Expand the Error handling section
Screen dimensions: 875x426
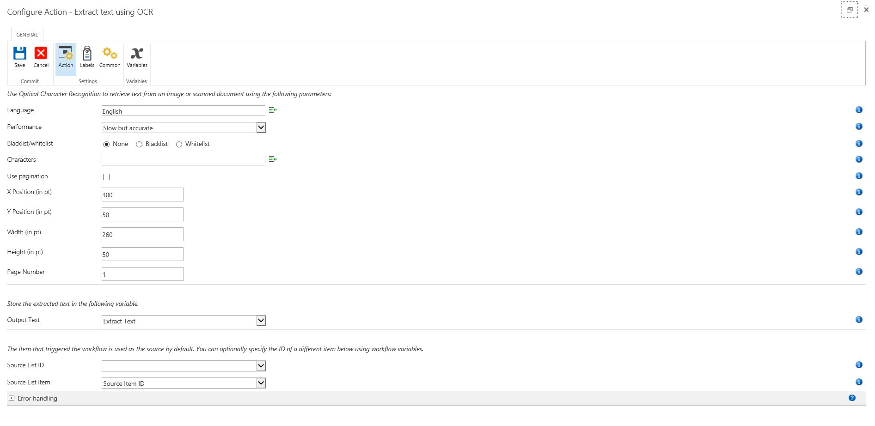[12, 398]
